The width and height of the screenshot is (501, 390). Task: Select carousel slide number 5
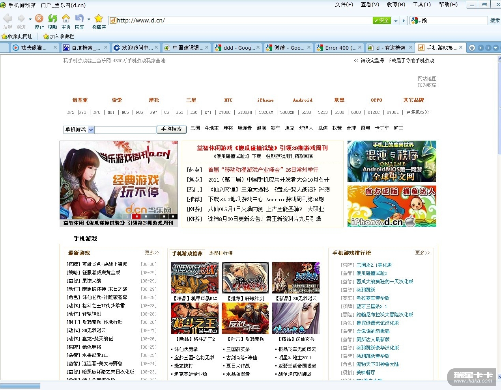click(164, 216)
